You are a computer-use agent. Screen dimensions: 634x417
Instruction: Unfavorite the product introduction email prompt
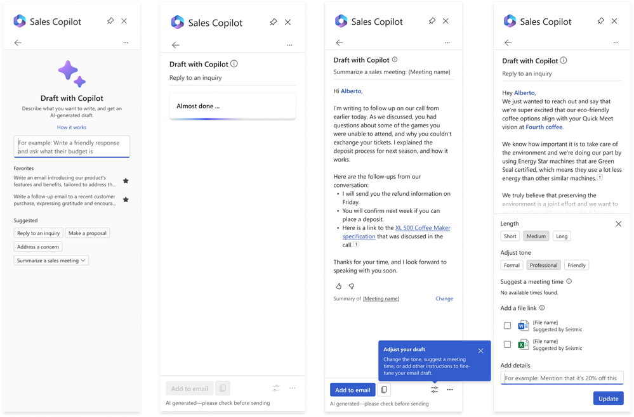(x=126, y=181)
